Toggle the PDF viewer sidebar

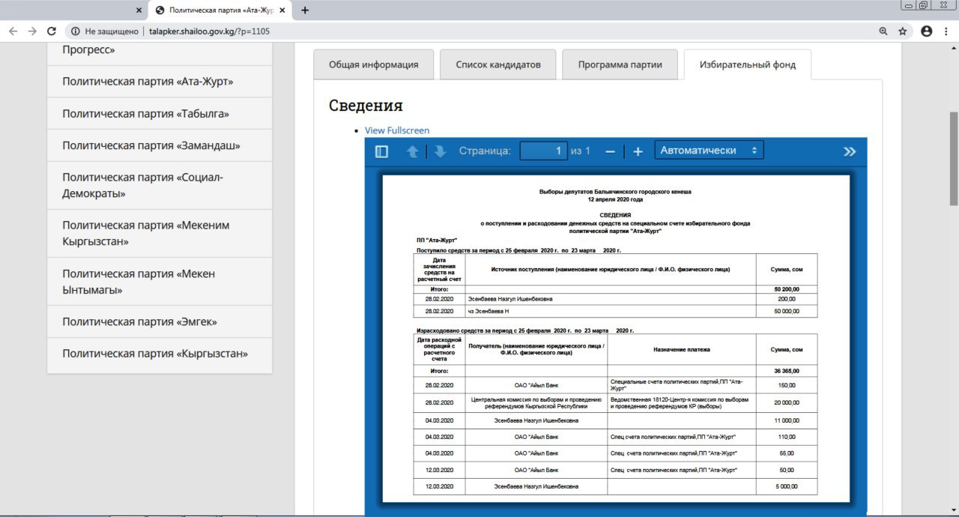click(x=381, y=151)
